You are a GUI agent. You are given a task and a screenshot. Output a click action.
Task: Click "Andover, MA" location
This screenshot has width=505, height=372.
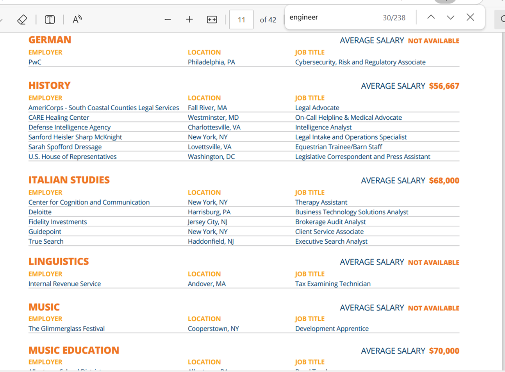click(207, 284)
